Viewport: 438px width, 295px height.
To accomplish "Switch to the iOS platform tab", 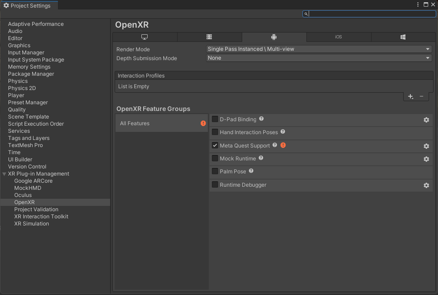I will click(339, 37).
